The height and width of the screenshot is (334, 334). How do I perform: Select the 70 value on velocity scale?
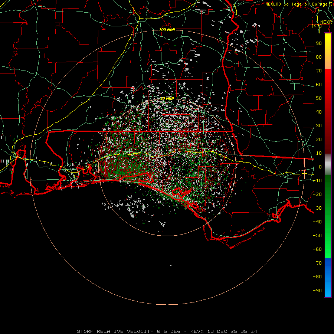point(319,71)
